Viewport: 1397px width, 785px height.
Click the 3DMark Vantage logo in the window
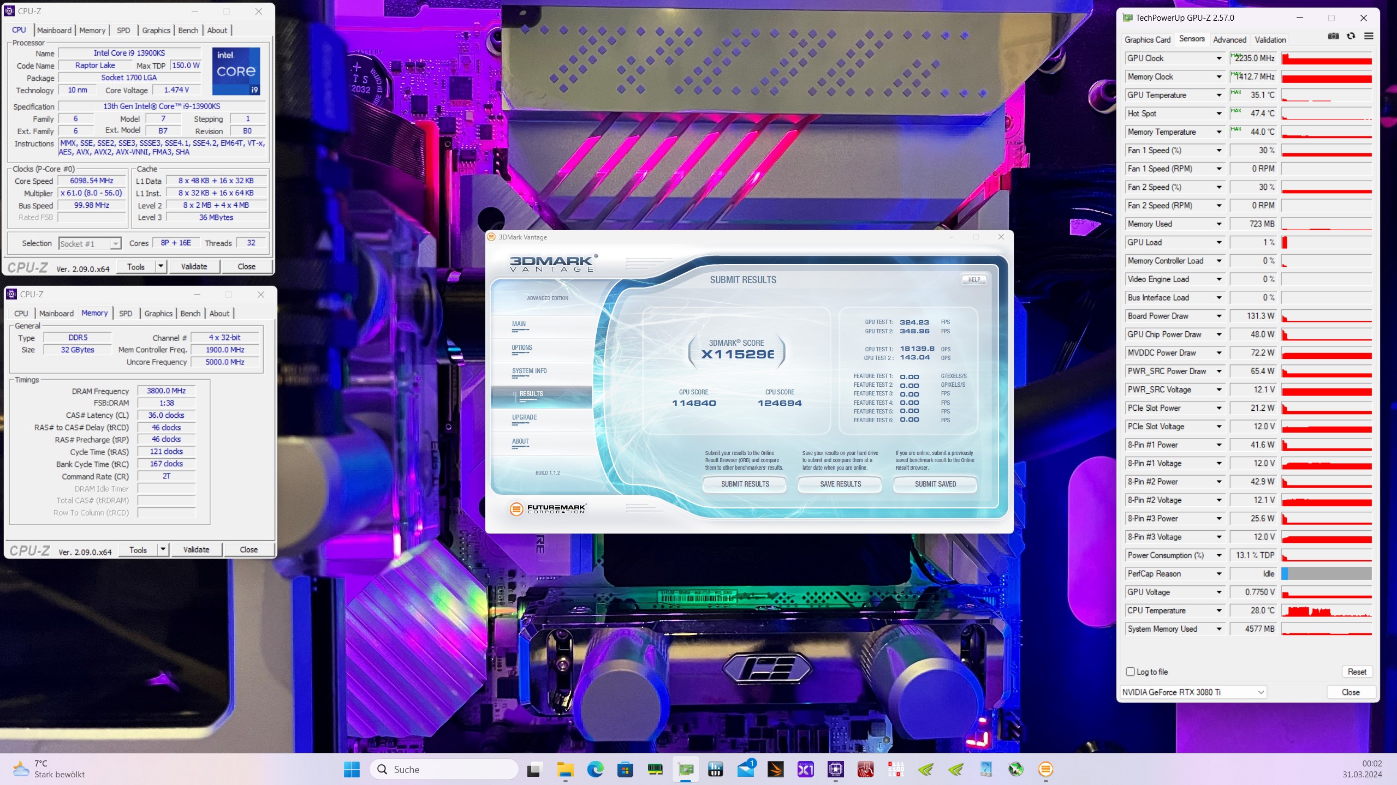(553, 263)
